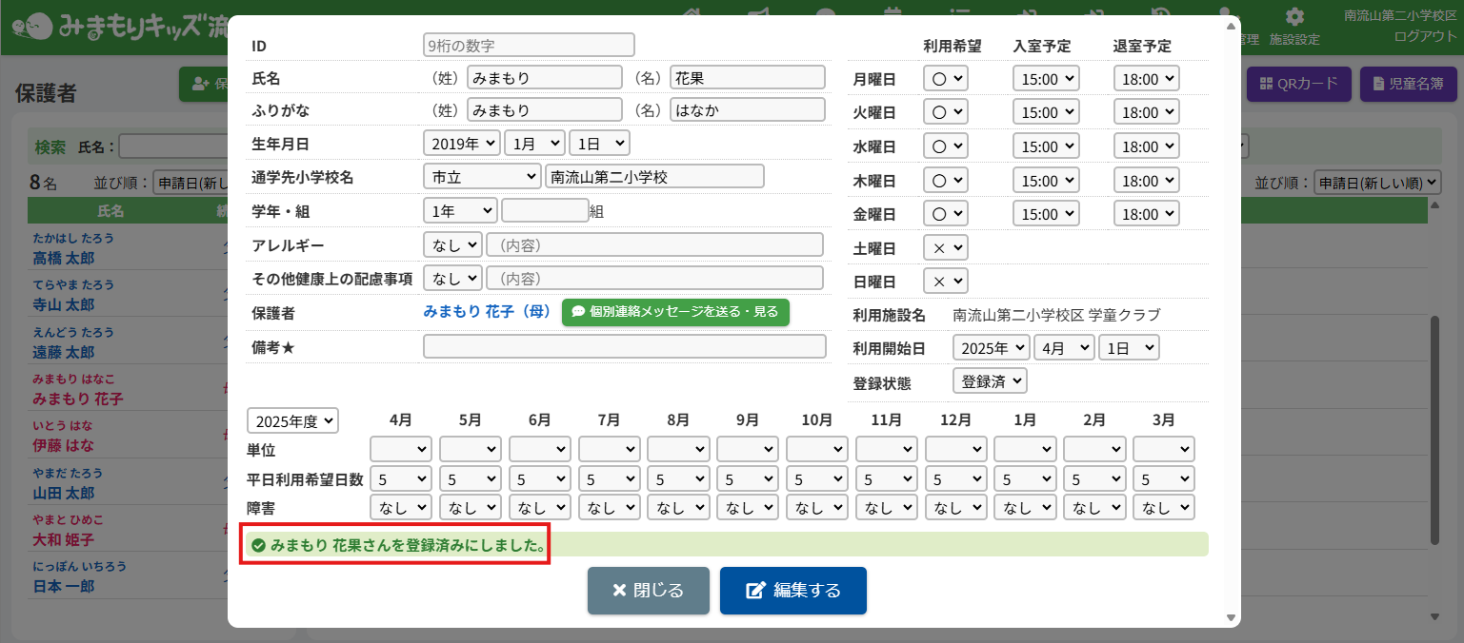Click the 施設設定 gear icon
The image size is (1464, 643).
tap(1294, 17)
